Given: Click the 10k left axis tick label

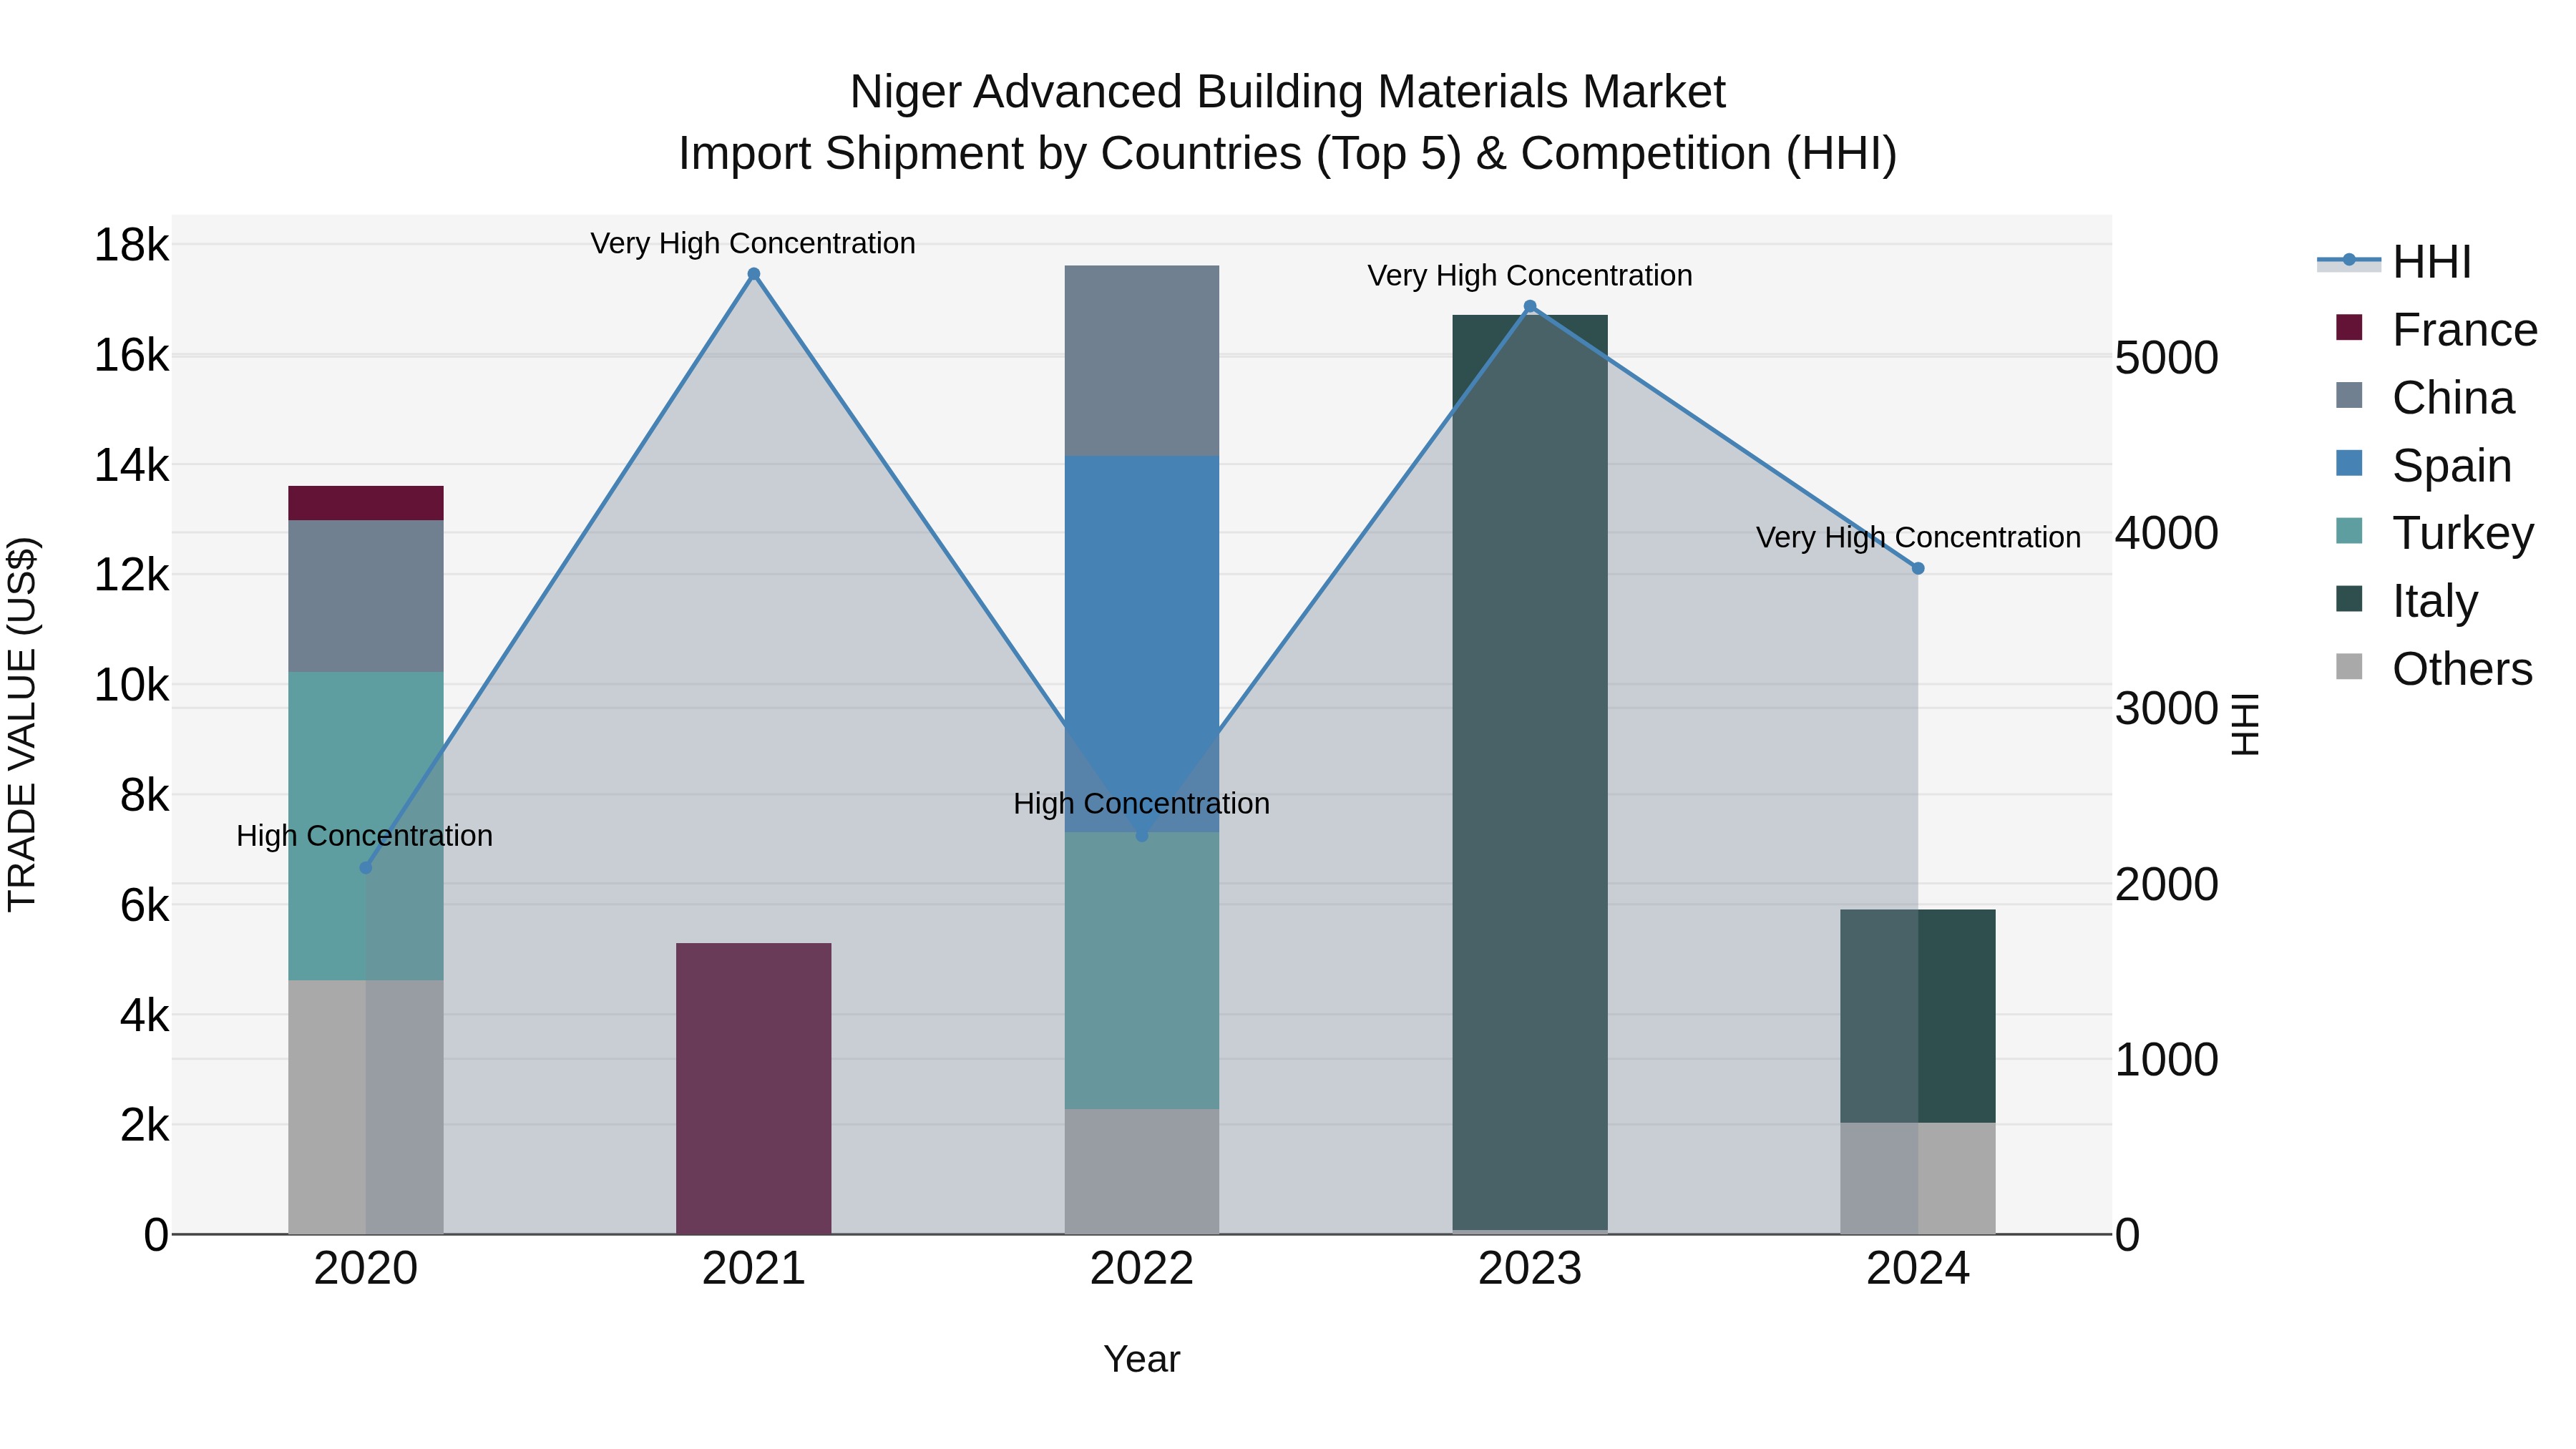Looking at the screenshot, I should pyautogui.click(x=132, y=686).
